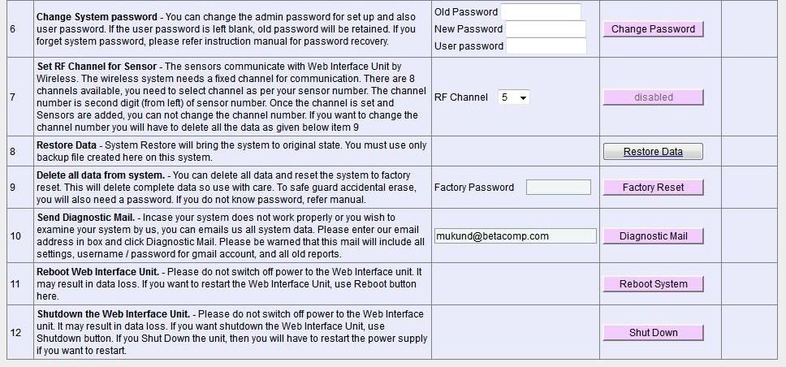Focus the Factory Password field
Viewport: 786px width, 367px height.
coord(559,188)
